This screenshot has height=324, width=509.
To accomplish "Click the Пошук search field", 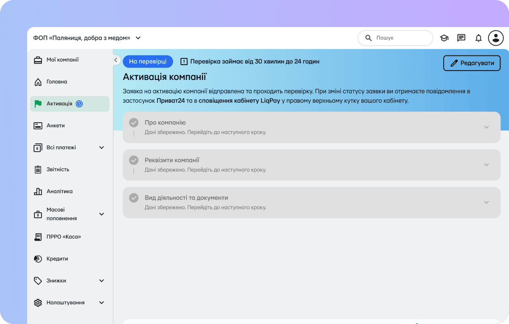I will (x=395, y=38).
